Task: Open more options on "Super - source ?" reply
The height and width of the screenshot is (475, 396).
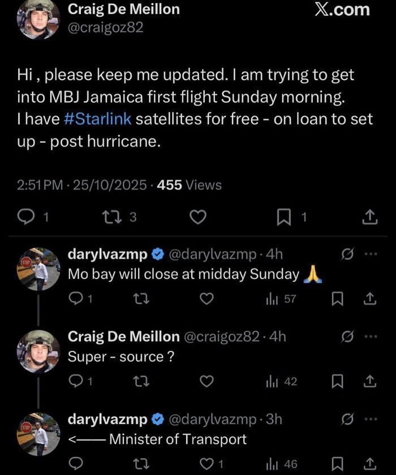Action: click(x=370, y=337)
